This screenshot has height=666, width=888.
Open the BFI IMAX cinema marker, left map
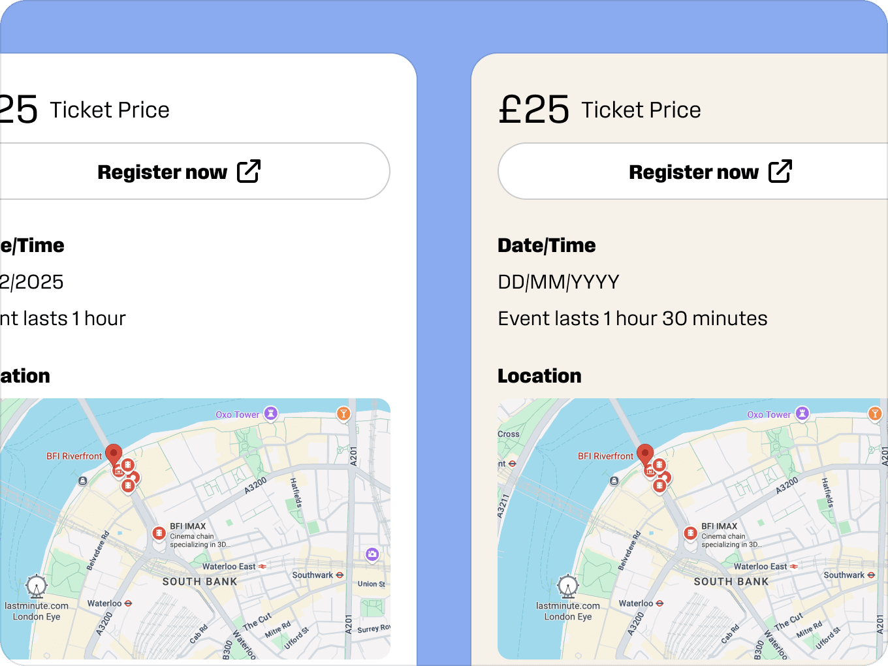[x=159, y=533]
